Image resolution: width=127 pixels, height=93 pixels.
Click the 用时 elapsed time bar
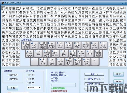94,84
